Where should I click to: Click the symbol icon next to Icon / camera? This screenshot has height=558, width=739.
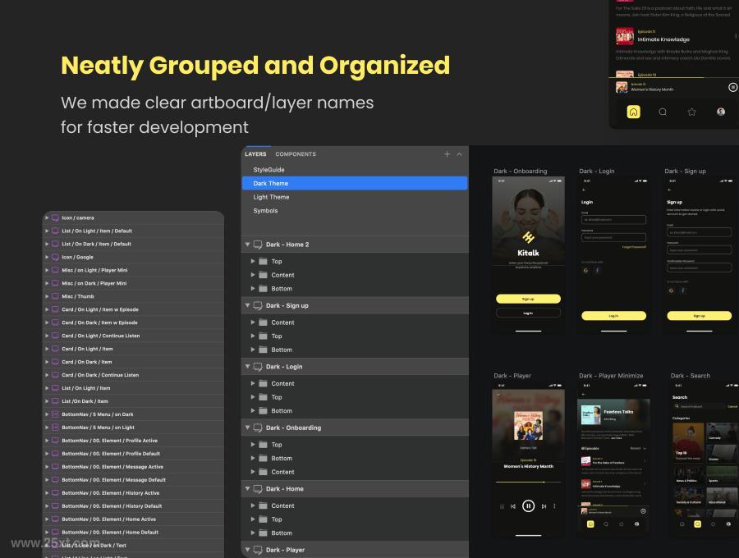click(x=55, y=218)
